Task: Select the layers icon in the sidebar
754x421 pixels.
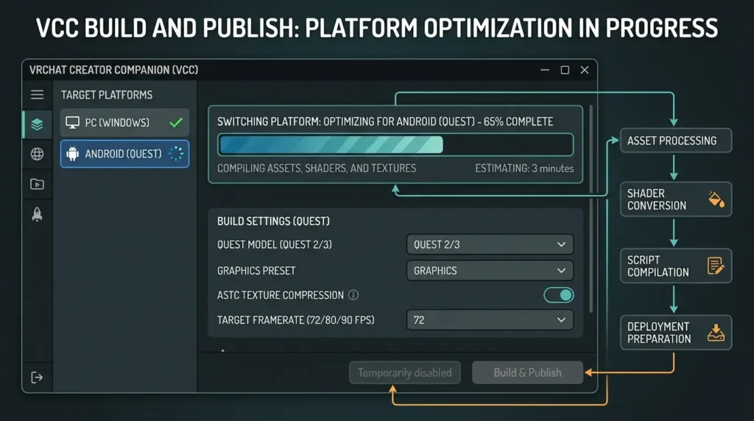Action: pyautogui.click(x=37, y=124)
